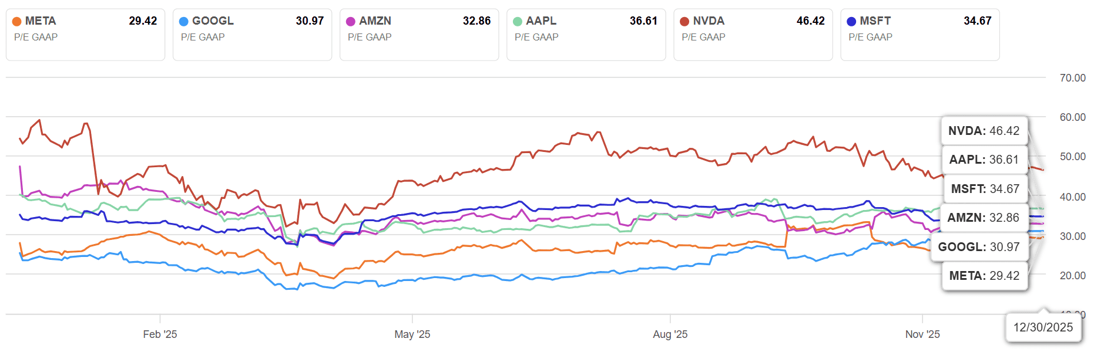Click the purple AMZN legend dot
This screenshot has width=1104, height=352.
point(351,22)
